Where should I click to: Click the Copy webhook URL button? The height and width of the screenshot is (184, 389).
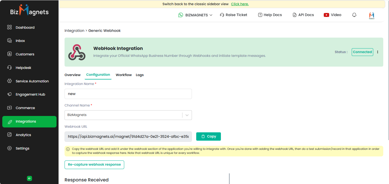[x=208, y=136]
